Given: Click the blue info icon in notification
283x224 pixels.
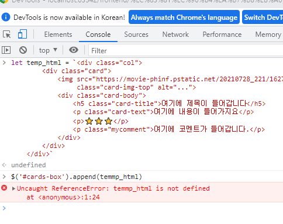Looking at the screenshot, I should pyautogui.click(x=6, y=17).
